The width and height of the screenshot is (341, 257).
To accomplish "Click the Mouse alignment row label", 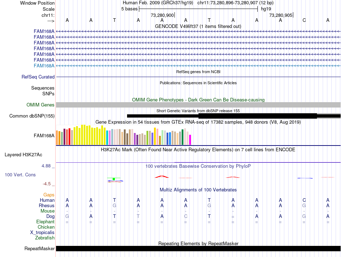I will click(x=47, y=211).
